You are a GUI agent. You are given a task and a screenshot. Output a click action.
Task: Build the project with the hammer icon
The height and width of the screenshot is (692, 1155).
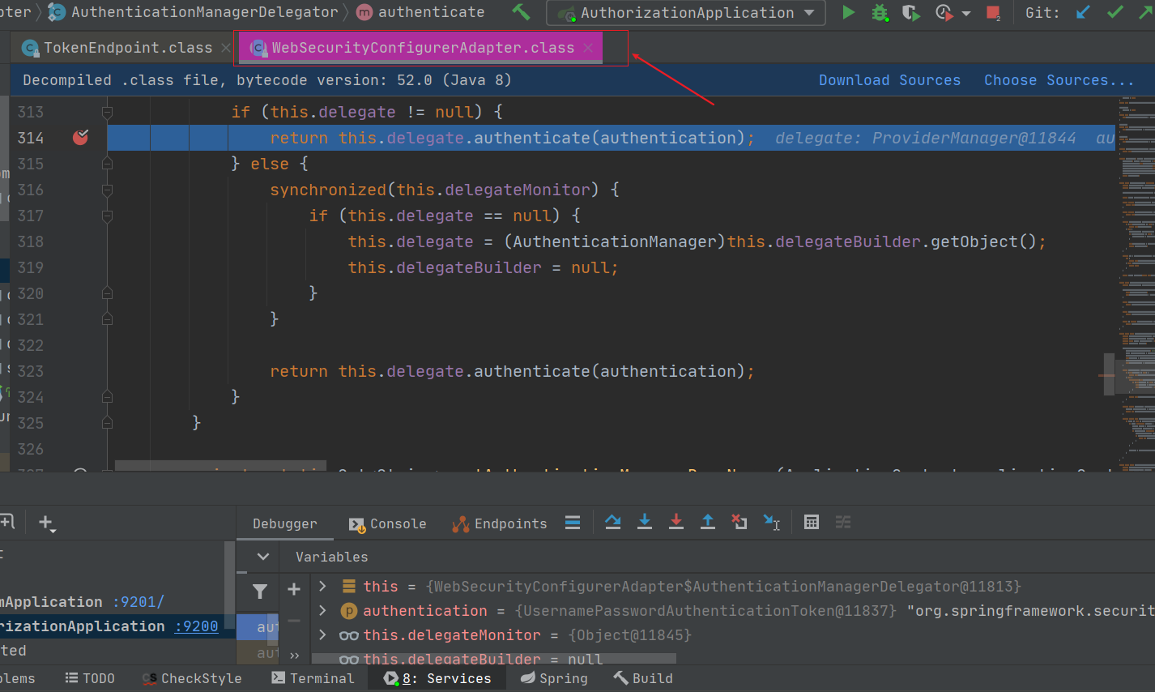(521, 12)
